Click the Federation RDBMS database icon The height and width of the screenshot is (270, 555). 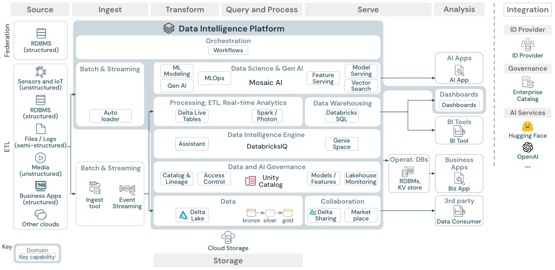point(41,33)
